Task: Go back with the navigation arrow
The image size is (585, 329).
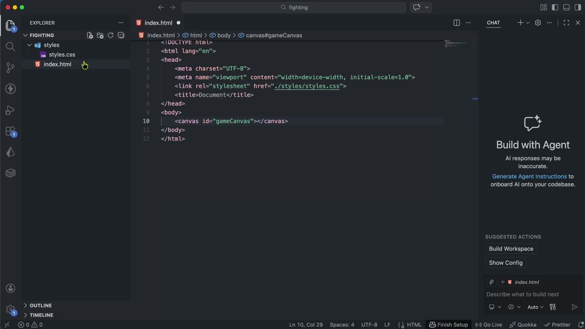Action: [x=161, y=7]
